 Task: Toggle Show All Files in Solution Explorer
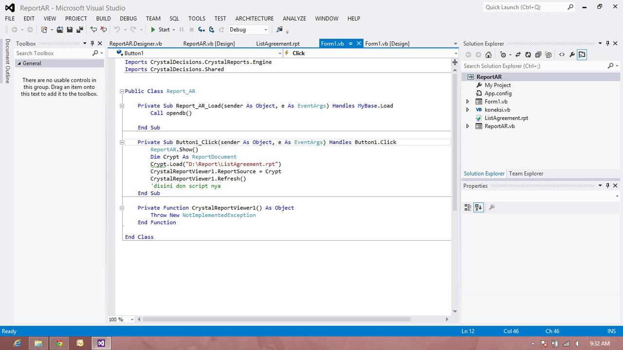point(549,54)
